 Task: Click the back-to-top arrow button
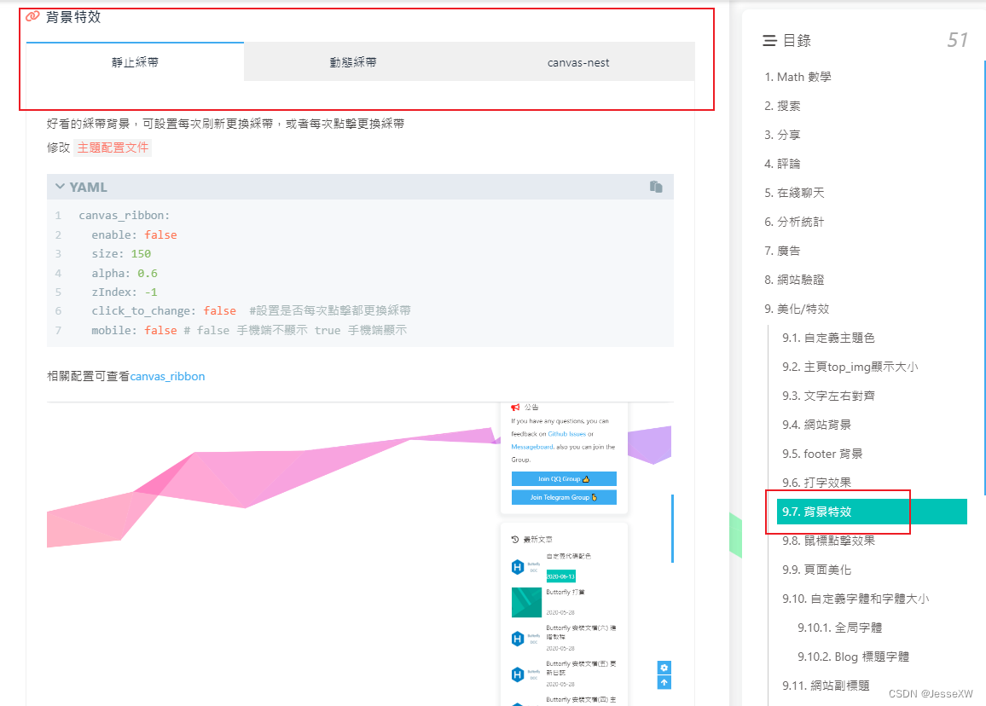pyautogui.click(x=664, y=683)
